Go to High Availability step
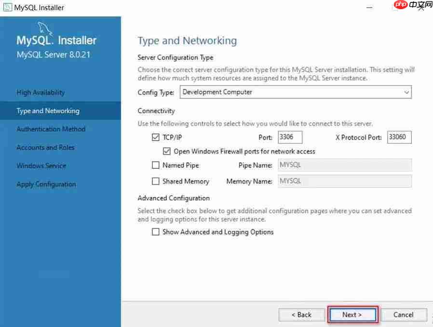 [x=41, y=92]
